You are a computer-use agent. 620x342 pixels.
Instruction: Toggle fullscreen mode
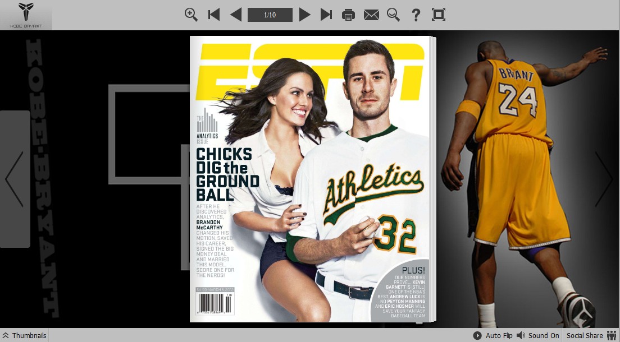(439, 15)
